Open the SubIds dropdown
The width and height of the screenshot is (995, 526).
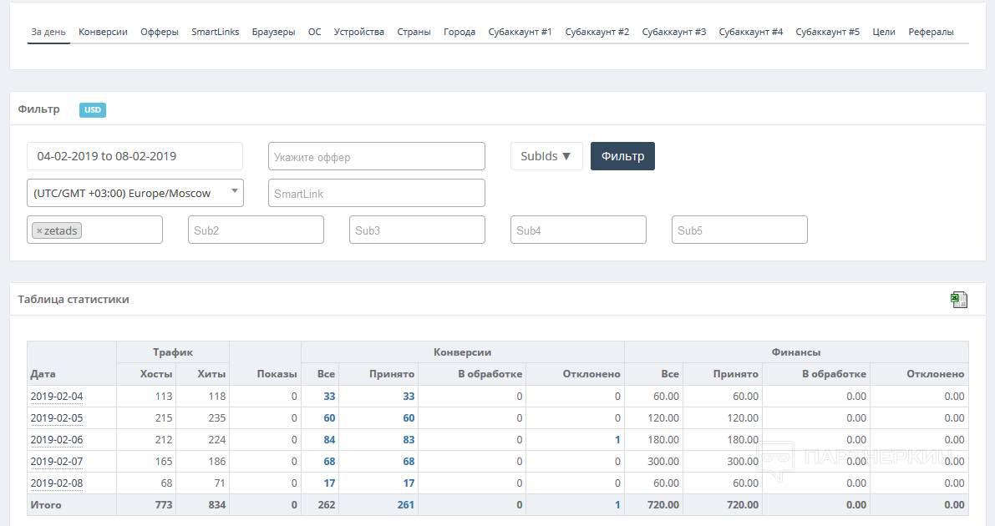(546, 156)
